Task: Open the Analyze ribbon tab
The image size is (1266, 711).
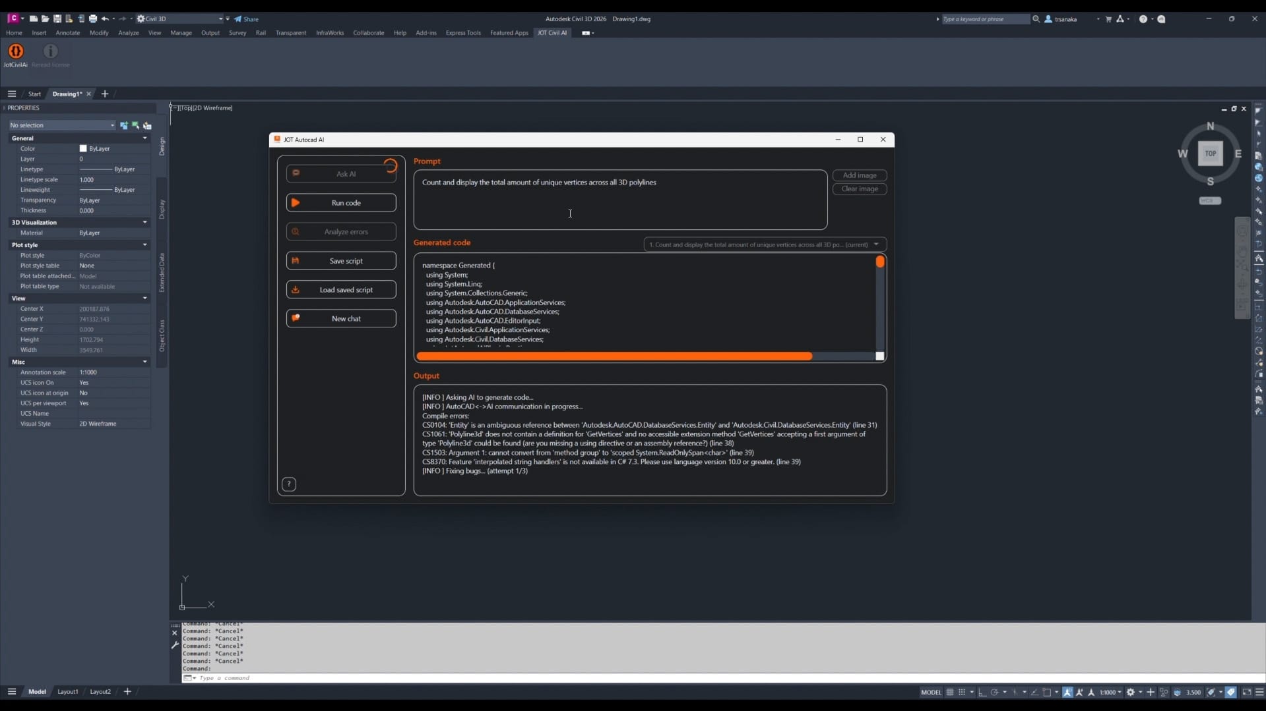Action: click(x=128, y=33)
